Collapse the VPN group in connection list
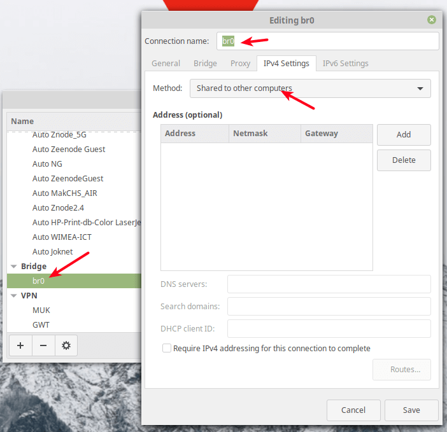The image size is (447, 432). pos(13,296)
